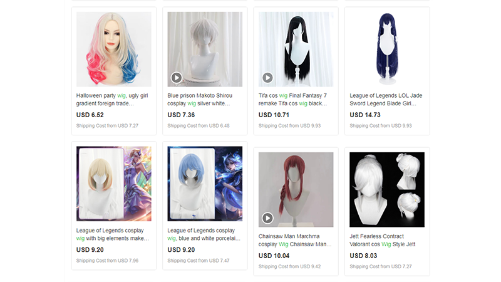Open the blonde League of Legends cosplay wig image
This screenshot has width=501, height=282.
[x=114, y=184]
